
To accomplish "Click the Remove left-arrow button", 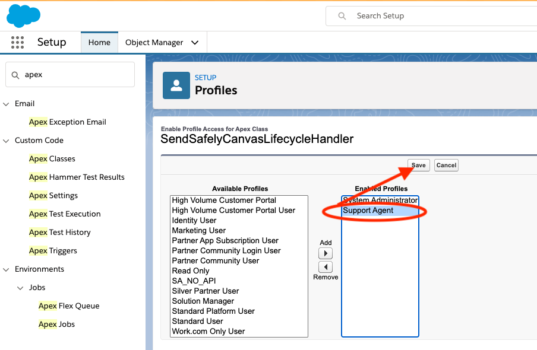I will pyautogui.click(x=326, y=267).
